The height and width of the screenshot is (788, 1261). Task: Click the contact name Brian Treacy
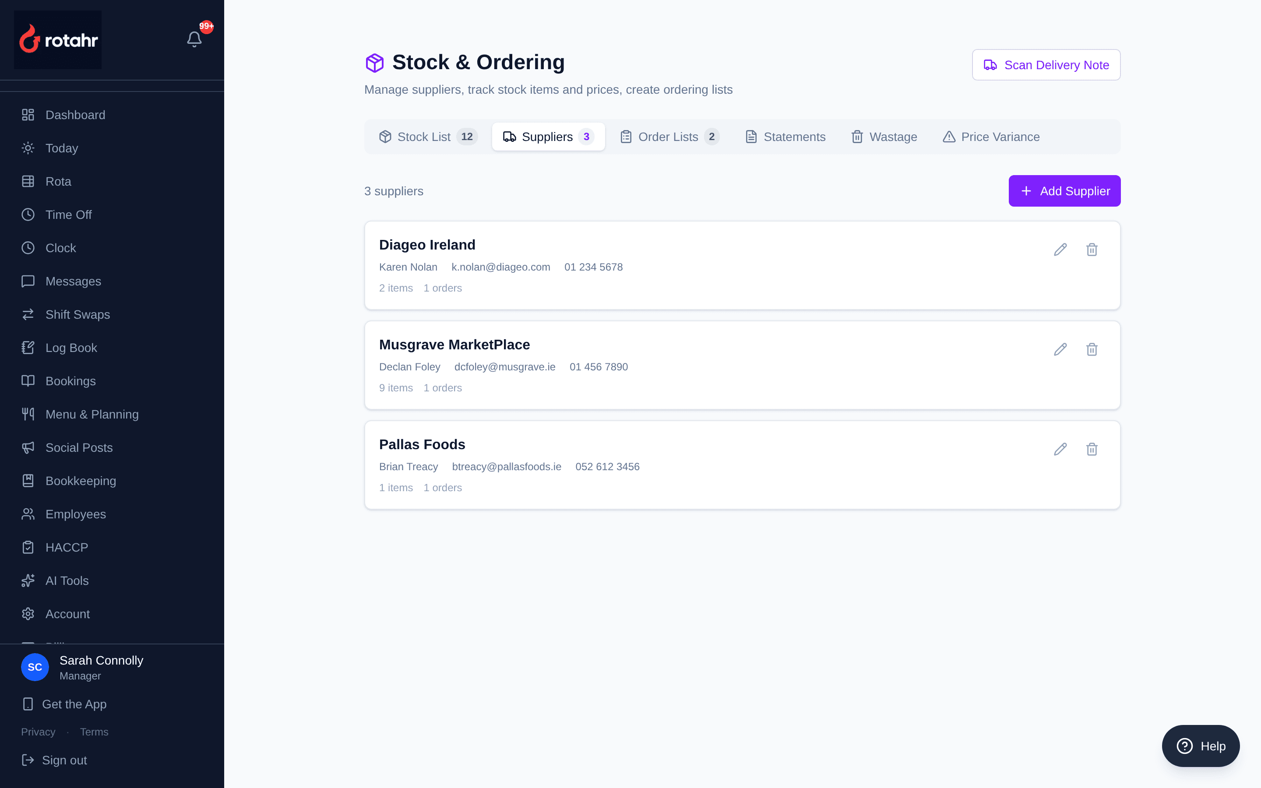point(409,466)
